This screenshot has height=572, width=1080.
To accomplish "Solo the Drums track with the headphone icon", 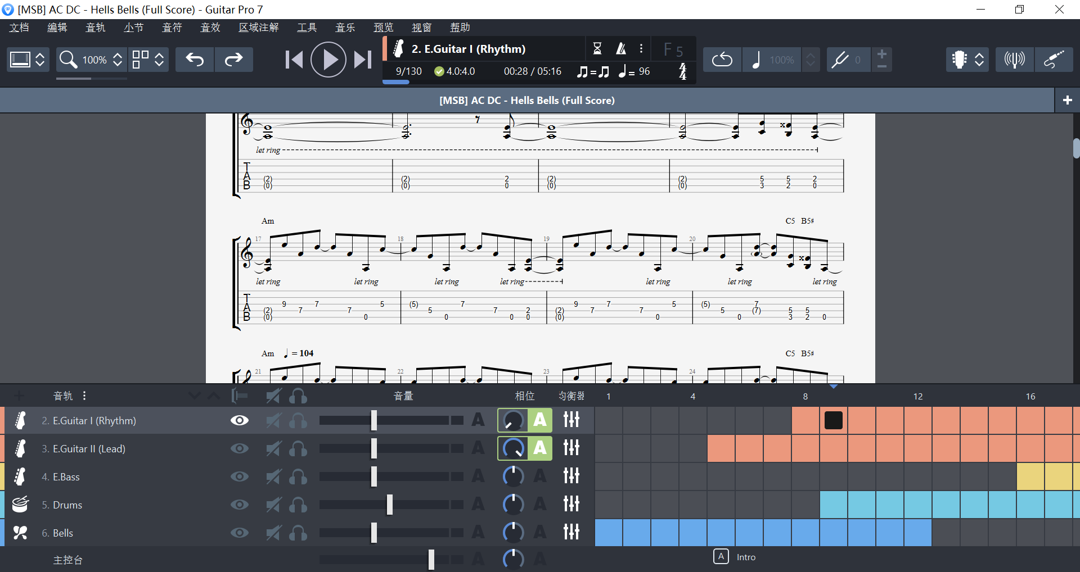I will click(x=299, y=505).
